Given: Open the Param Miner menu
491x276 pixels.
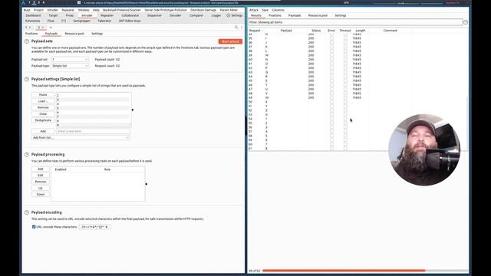Looking at the screenshot, I should (229, 10).
